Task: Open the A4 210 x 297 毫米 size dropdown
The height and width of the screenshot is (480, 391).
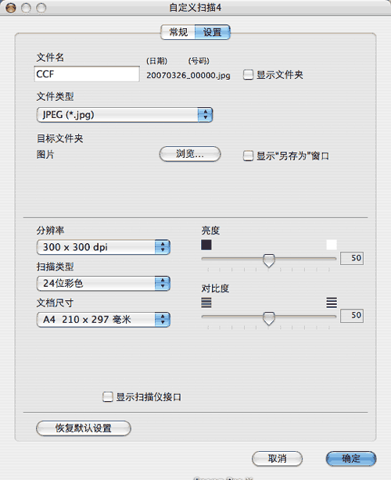Action: point(103,320)
